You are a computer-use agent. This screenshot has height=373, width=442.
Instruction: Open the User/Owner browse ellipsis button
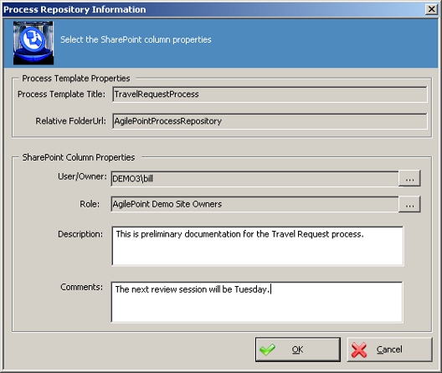coord(409,178)
